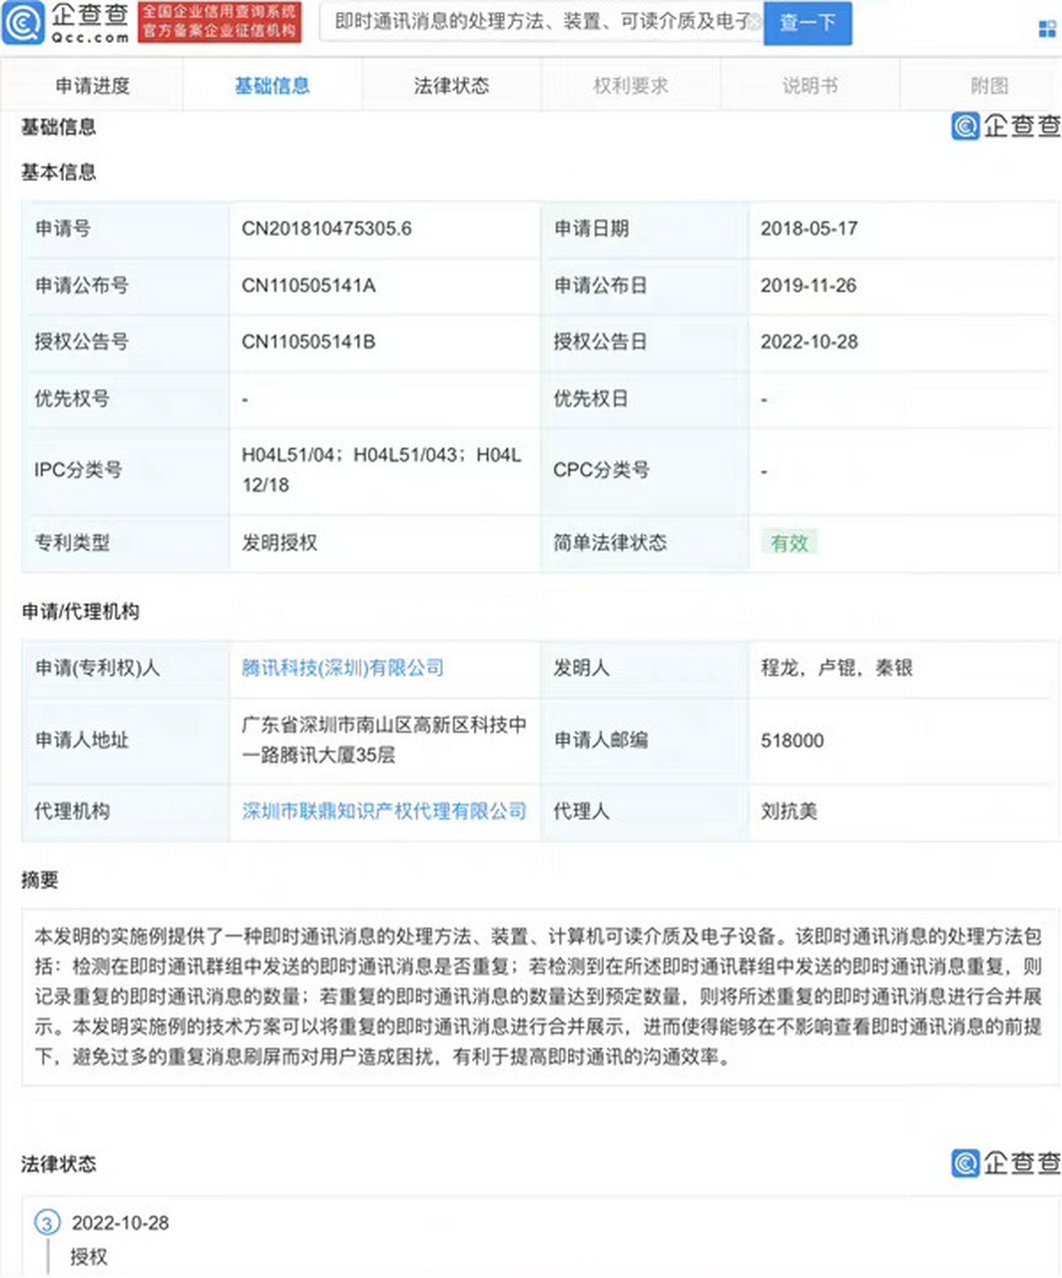Click the 发明人 label cell

[x=645, y=668]
